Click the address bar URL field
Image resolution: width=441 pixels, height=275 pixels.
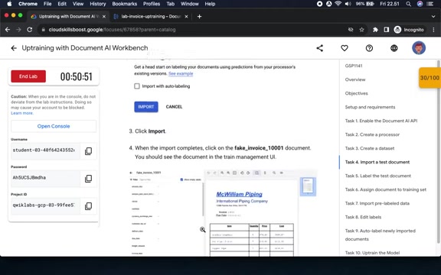click(x=194, y=30)
